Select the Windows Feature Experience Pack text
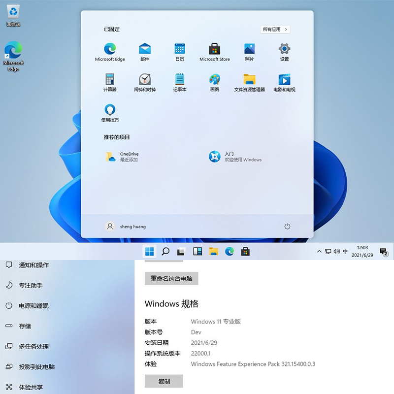Image resolution: width=394 pixels, height=394 pixels. pyautogui.click(x=253, y=364)
